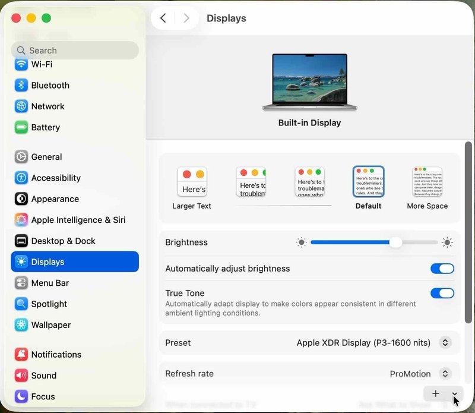Click the Built-in Display label
Image resolution: width=475 pixels, height=413 pixels.
tap(309, 123)
